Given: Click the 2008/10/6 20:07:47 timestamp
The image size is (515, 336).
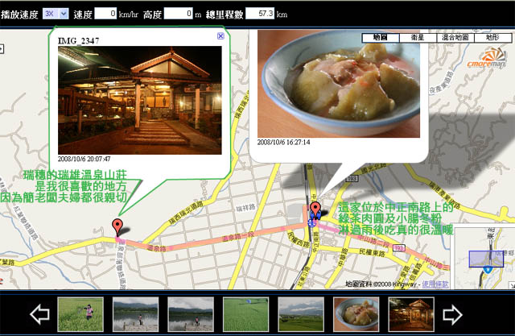Looking at the screenshot, I should (x=84, y=159).
